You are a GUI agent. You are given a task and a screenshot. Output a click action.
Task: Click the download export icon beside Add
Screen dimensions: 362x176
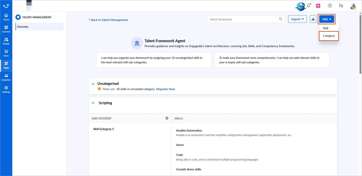(x=313, y=19)
